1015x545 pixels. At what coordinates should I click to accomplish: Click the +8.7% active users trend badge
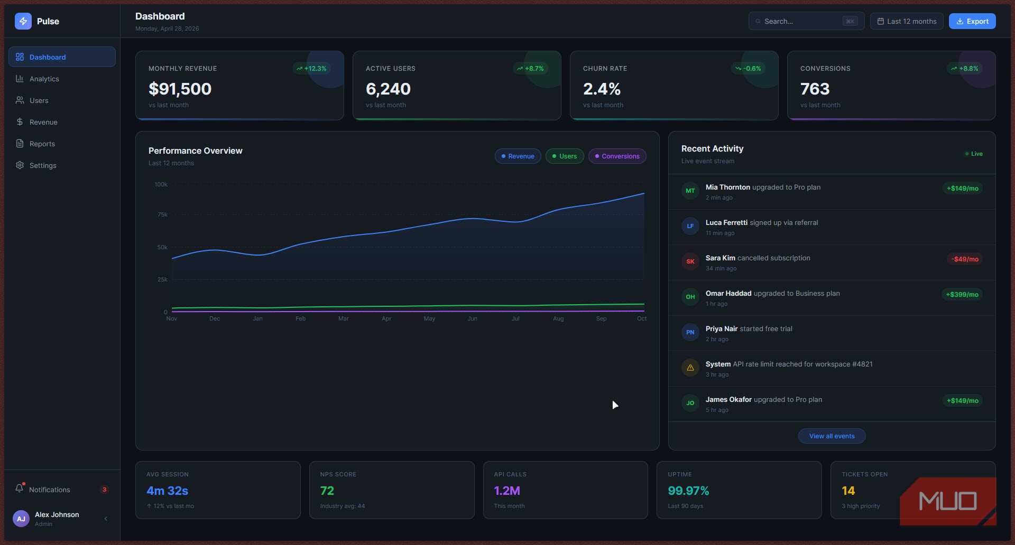pyautogui.click(x=530, y=69)
